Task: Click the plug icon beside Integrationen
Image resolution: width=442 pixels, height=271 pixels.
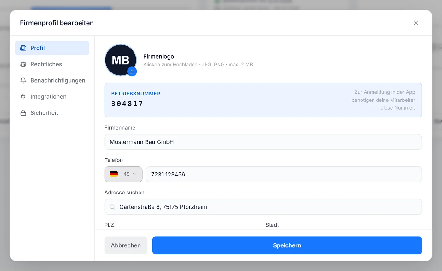Action: [23, 97]
